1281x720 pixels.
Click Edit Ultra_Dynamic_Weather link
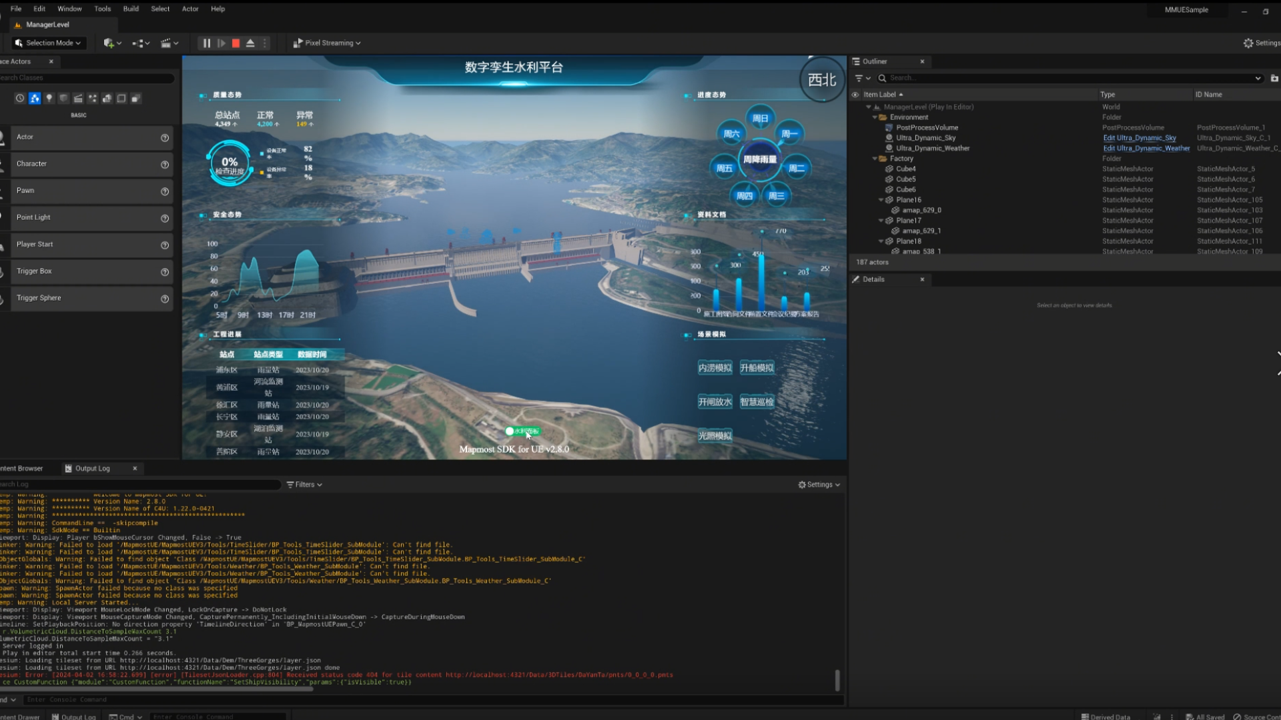(1146, 148)
